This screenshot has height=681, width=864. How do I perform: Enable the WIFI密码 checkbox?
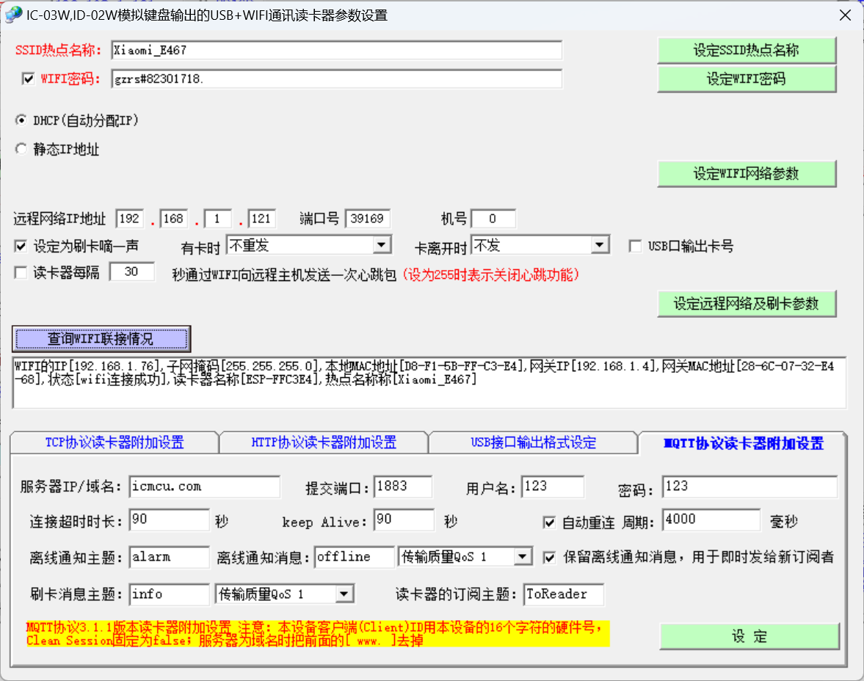29,79
